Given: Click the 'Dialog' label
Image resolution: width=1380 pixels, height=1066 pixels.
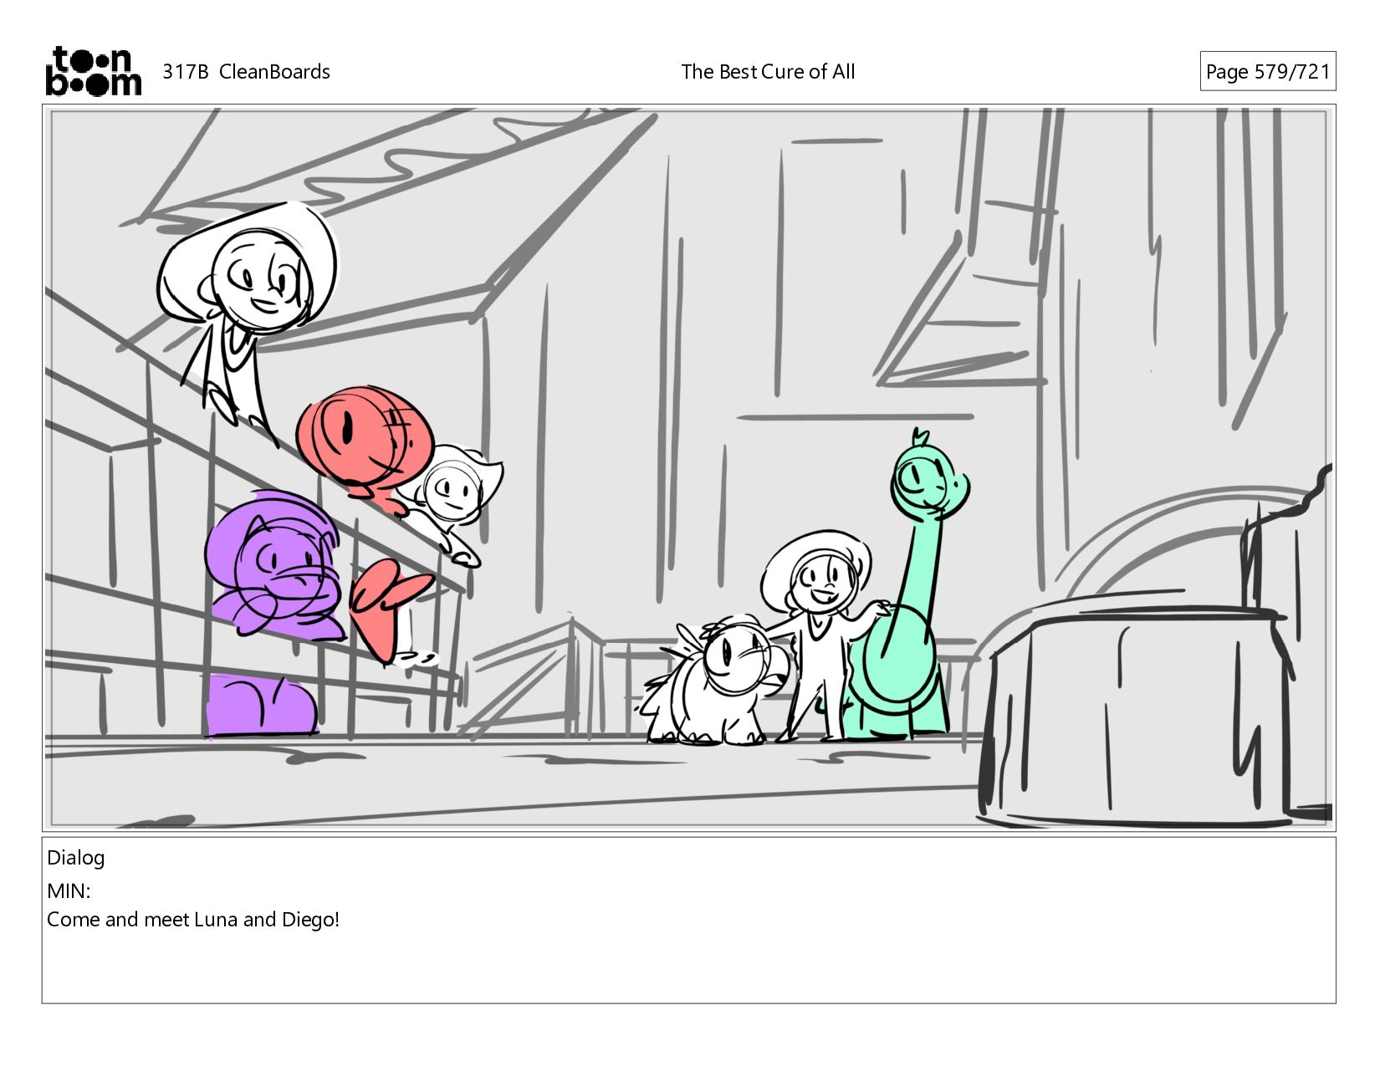Looking at the screenshot, I should pos(76,858).
